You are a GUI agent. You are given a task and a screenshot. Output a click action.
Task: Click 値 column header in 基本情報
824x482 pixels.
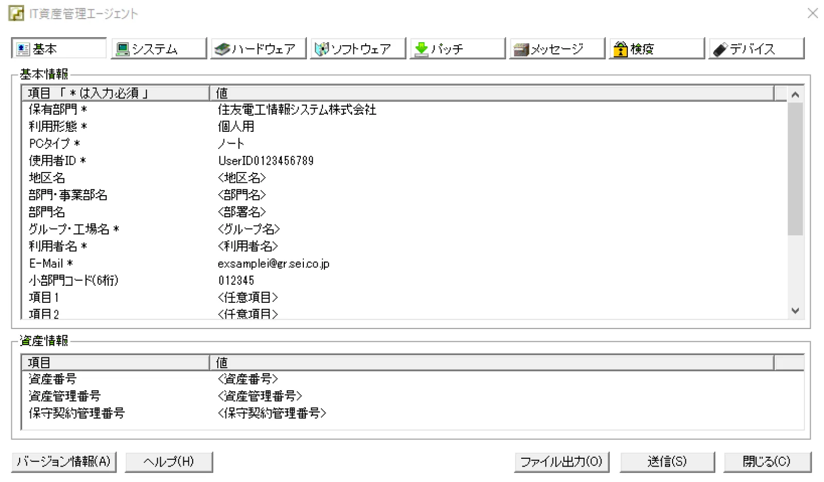492,93
